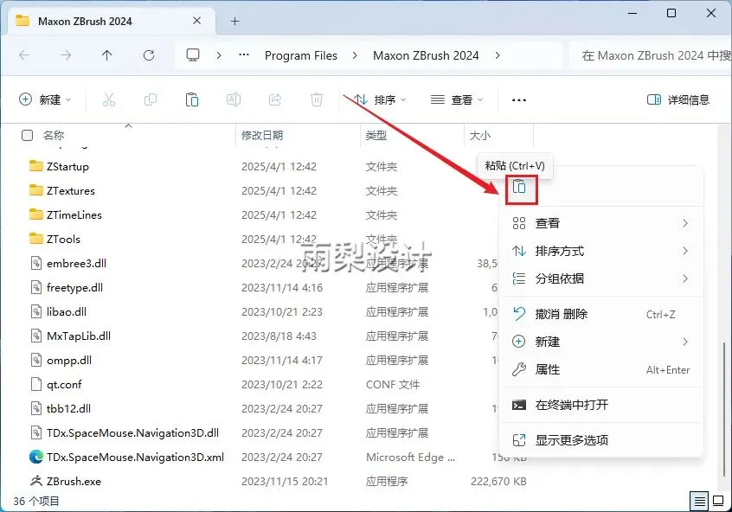Click the Share icon in the toolbar
Screen dimensions: 732x512
pyautogui.click(x=275, y=99)
